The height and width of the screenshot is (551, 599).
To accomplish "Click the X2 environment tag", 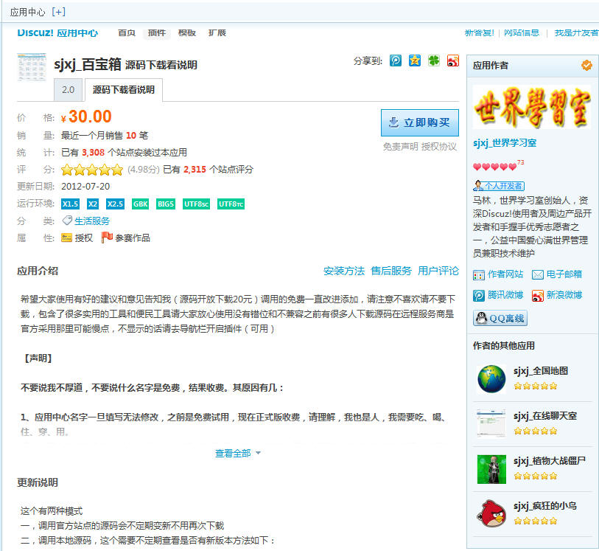I will click(x=92, y=204).
